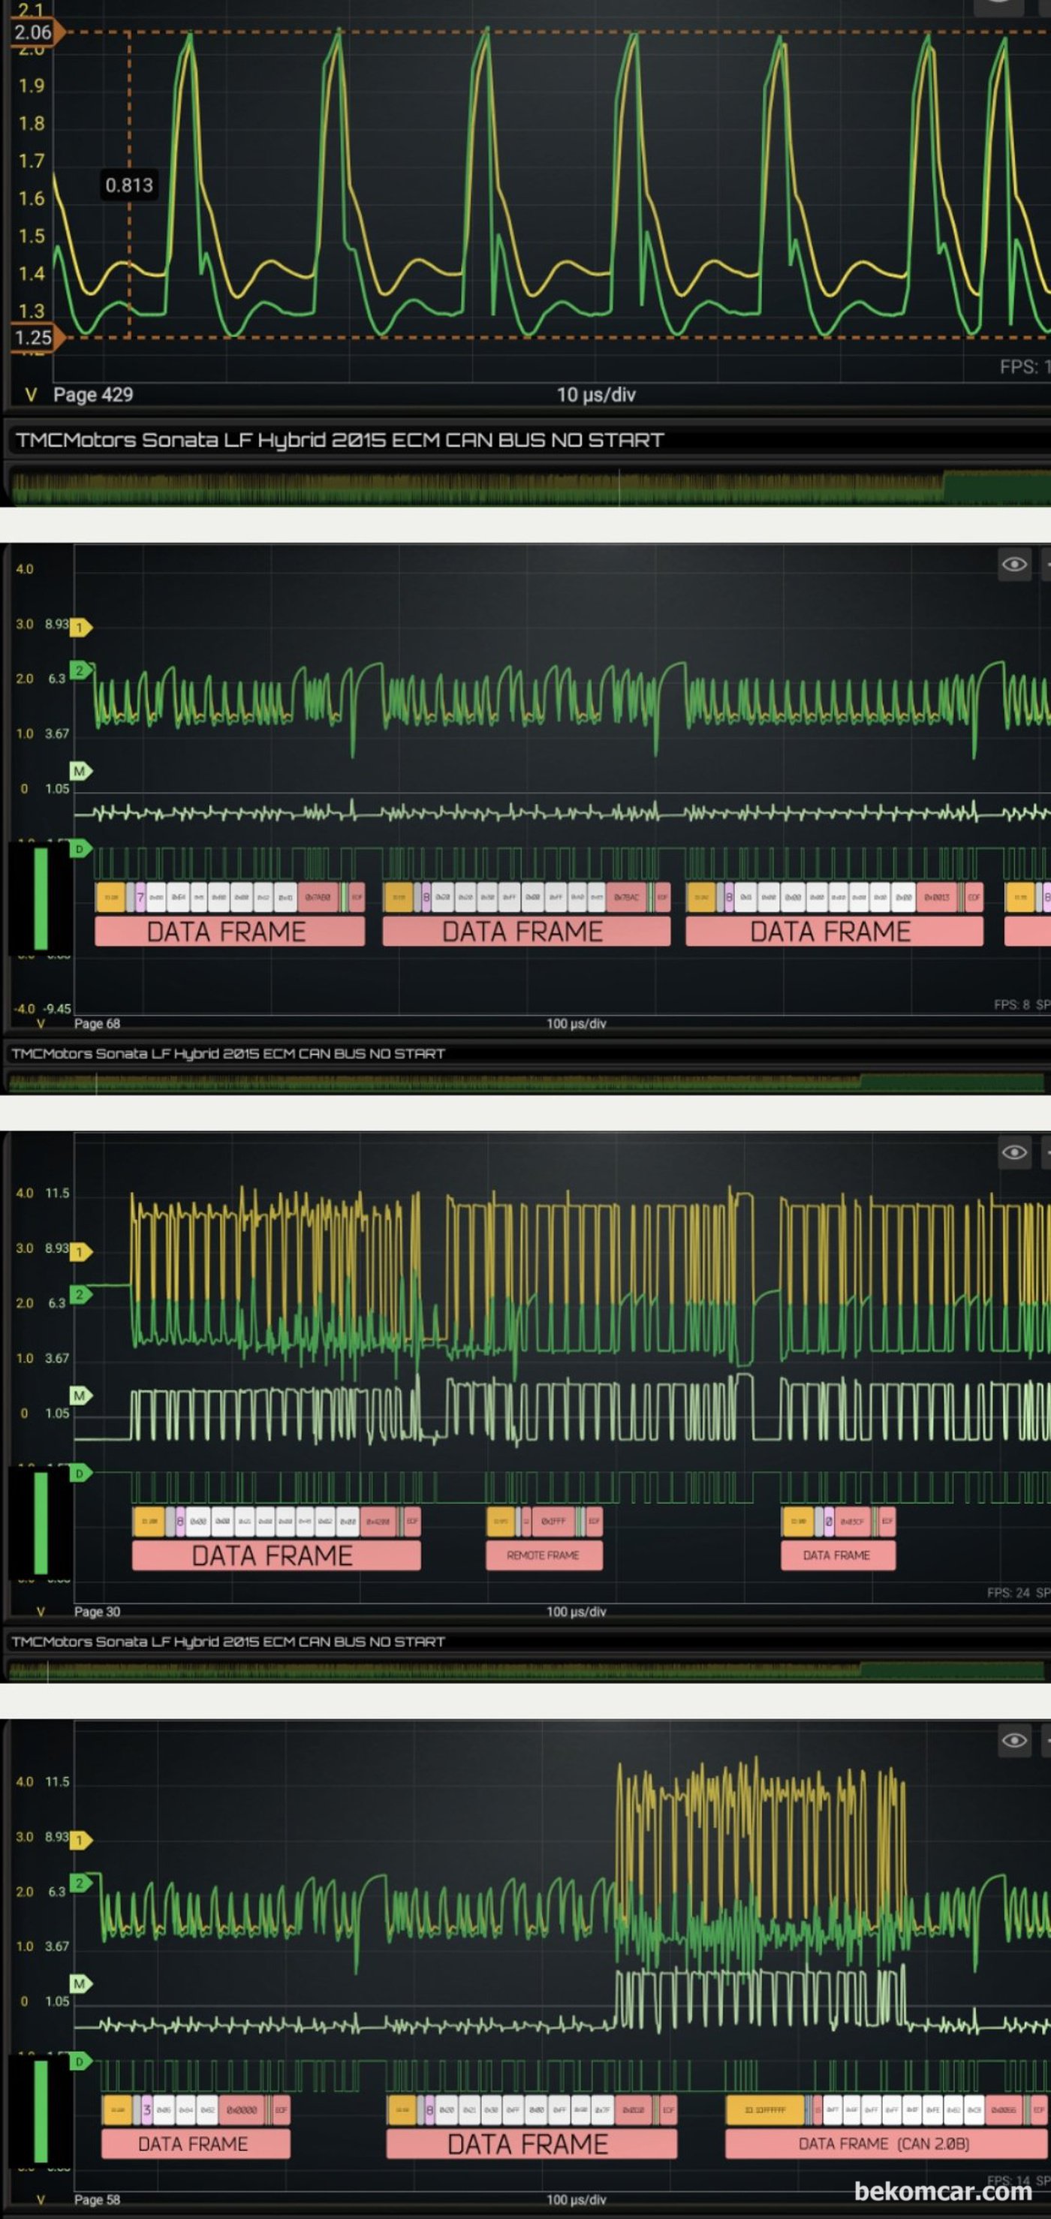Select decoder D marker in Page 30 panel

click(81, 1474)
